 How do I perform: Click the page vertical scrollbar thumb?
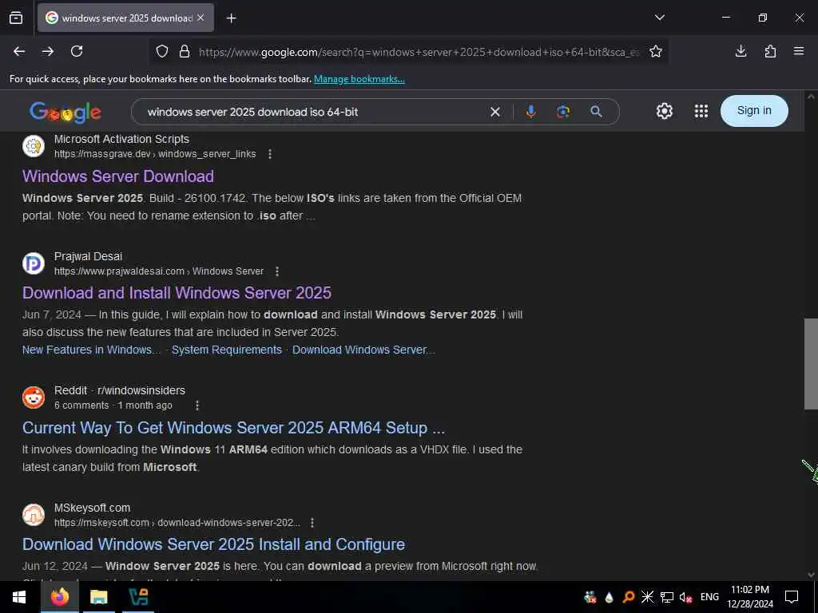(811, 364)
